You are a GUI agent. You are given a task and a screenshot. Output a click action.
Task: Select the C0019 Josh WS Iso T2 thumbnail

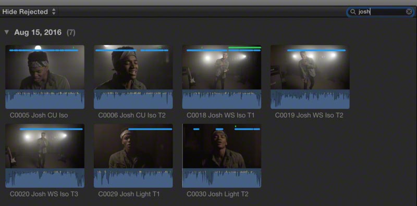coord(310,77)
